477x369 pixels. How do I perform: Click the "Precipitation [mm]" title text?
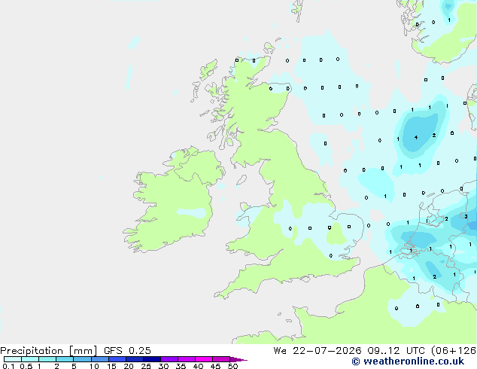49,351
